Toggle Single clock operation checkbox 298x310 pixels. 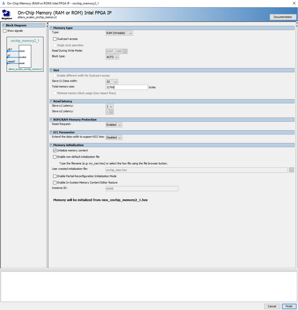[x=55, y=45]
